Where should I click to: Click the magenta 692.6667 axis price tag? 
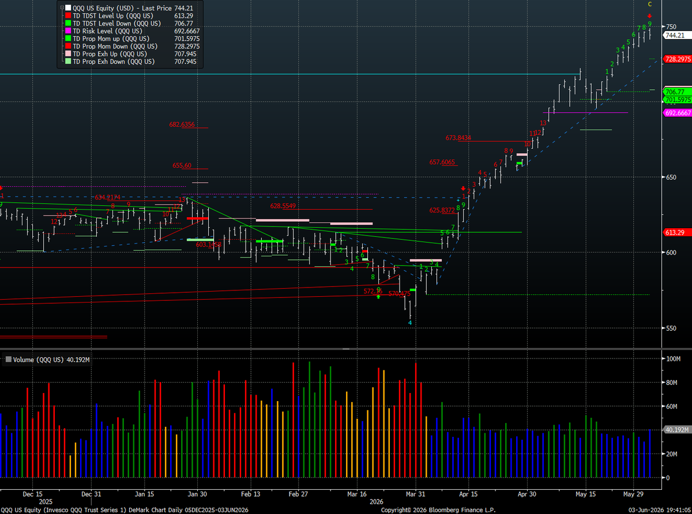(677, 113)
